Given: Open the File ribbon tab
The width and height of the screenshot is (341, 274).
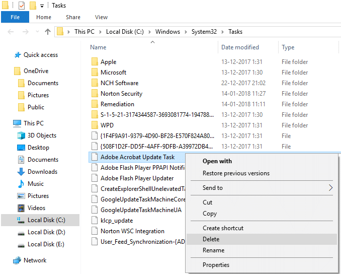Looking at the screenshot, I should pos(15,17).
